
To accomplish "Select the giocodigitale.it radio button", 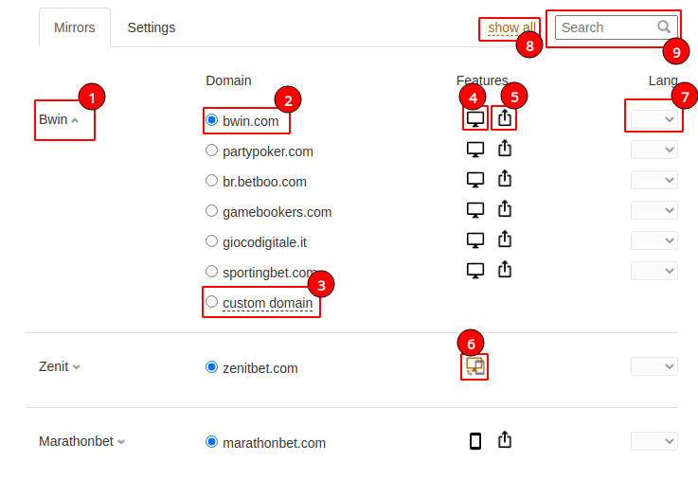I will [211, 241].
